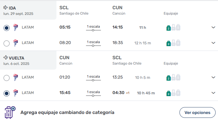Click the 1 escala label on the 05:15 flight

(x=93, y=26)
